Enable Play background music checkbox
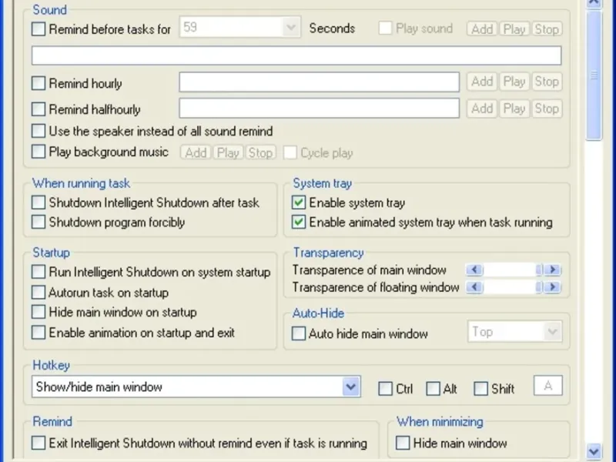Image resolution: width=616 pixels, height=462 pixels. tap(38, 152)
